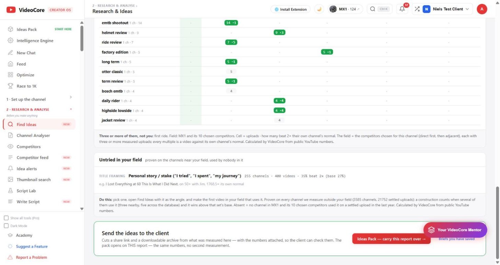Tick the Dark Mode checkbox in the sidebar
This screenshot has height=265, width=500.
click(x=6, y=226)
